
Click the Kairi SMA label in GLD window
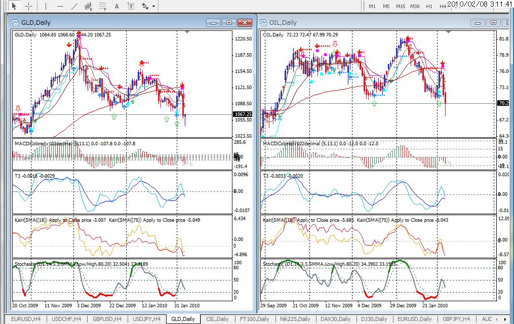click(x=107, y=220)
